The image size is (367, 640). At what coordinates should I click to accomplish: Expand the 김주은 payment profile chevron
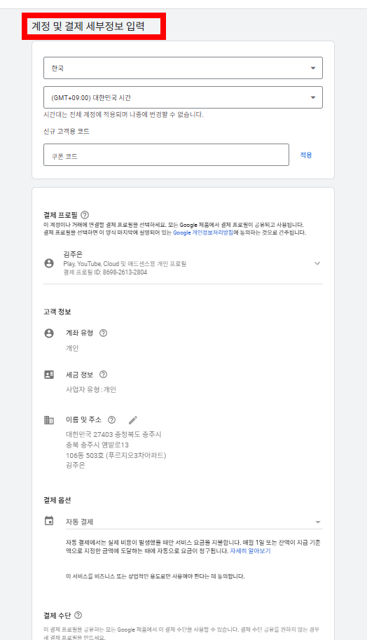[x=317, y=264]
